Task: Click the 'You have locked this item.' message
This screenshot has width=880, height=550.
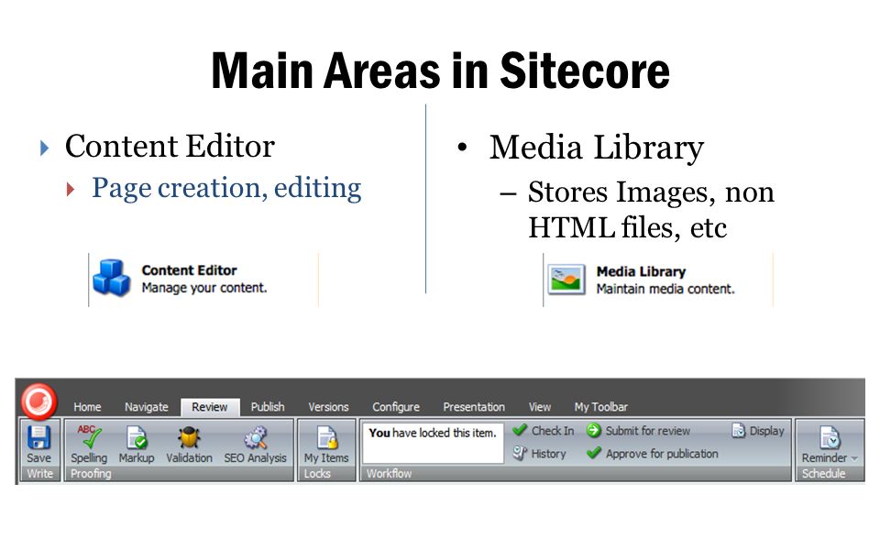Action: tap(432, 433)
